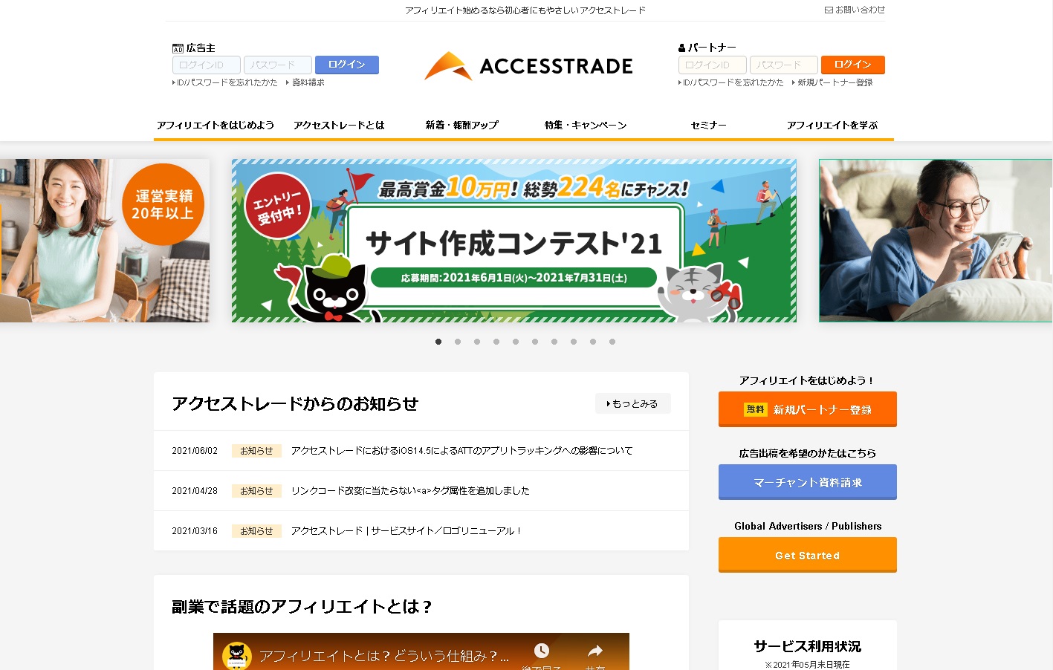Open the 特集・キャンペーン menu item

click(586, 125)
